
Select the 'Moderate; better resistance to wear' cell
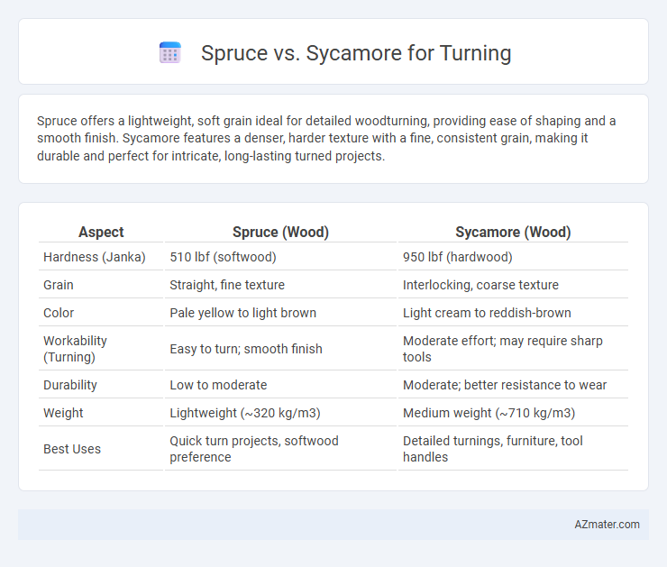point(513,385)
